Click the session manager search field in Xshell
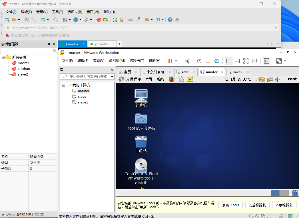Viewport: 299px width, 218px height. pyautogui.click(x=29, y=51)
